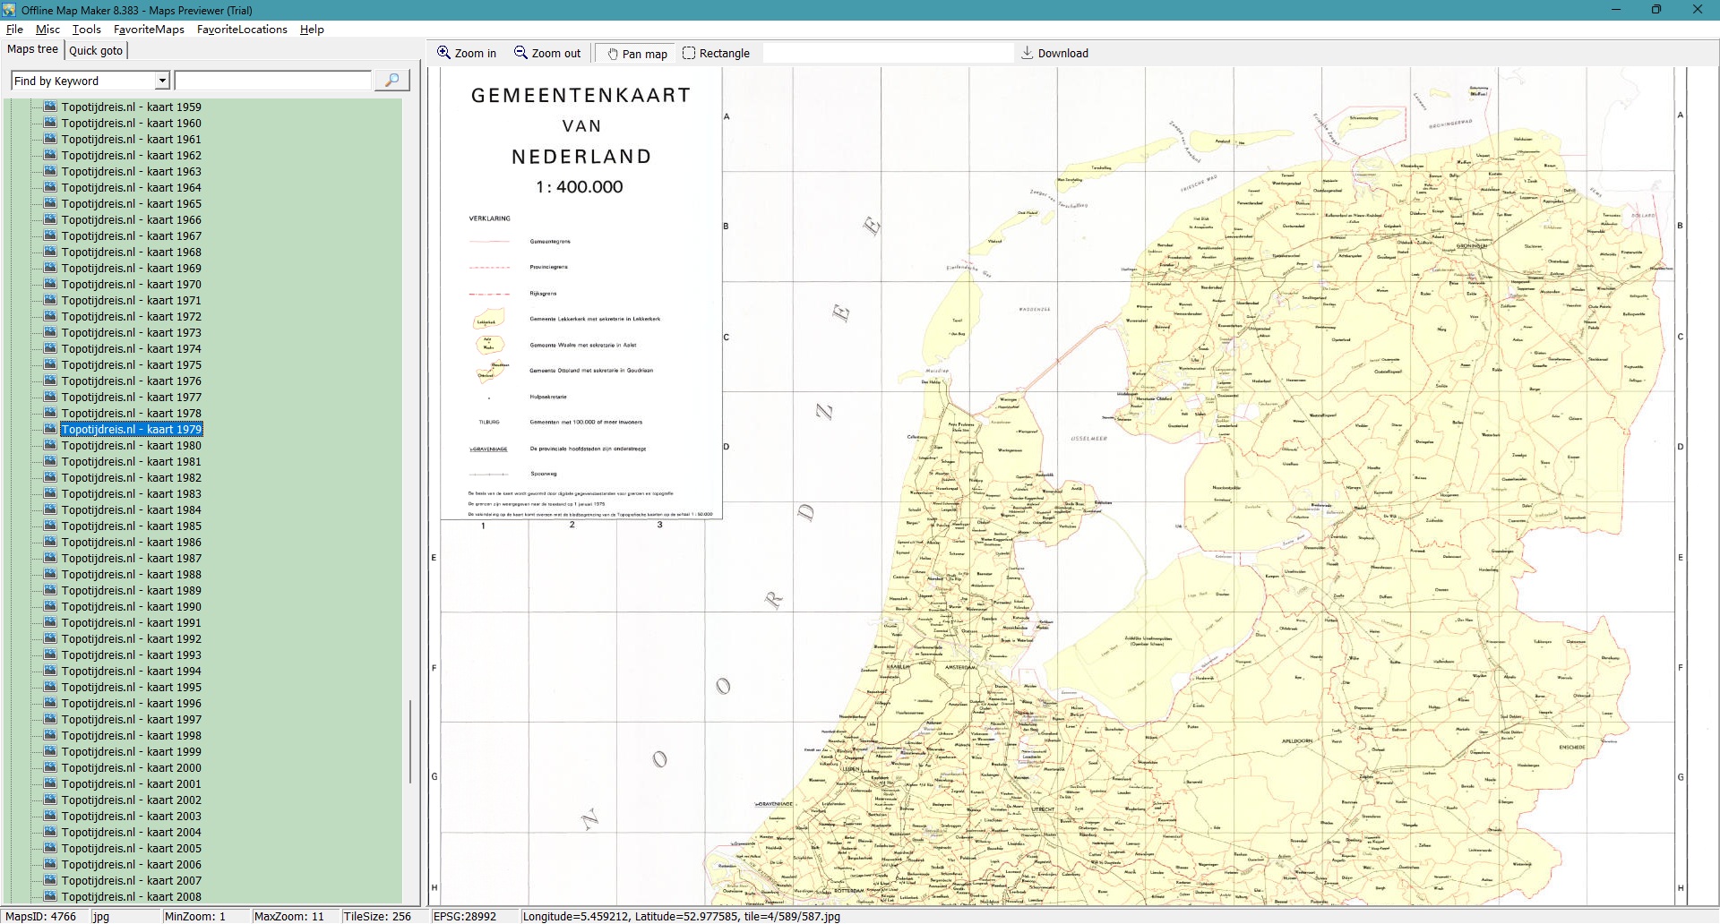The height and width of the screenshot is (924, 1720).
Task: Open the FavoriteMaps menu
Action: 149,29
